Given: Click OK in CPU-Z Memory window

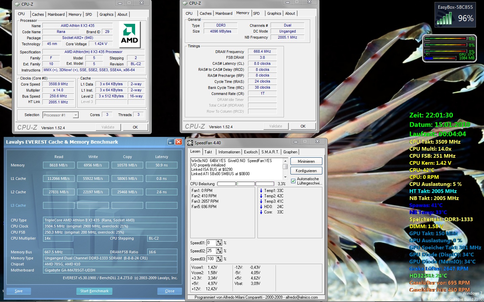Looking at the screenshot, I should (x=303, y=126).
